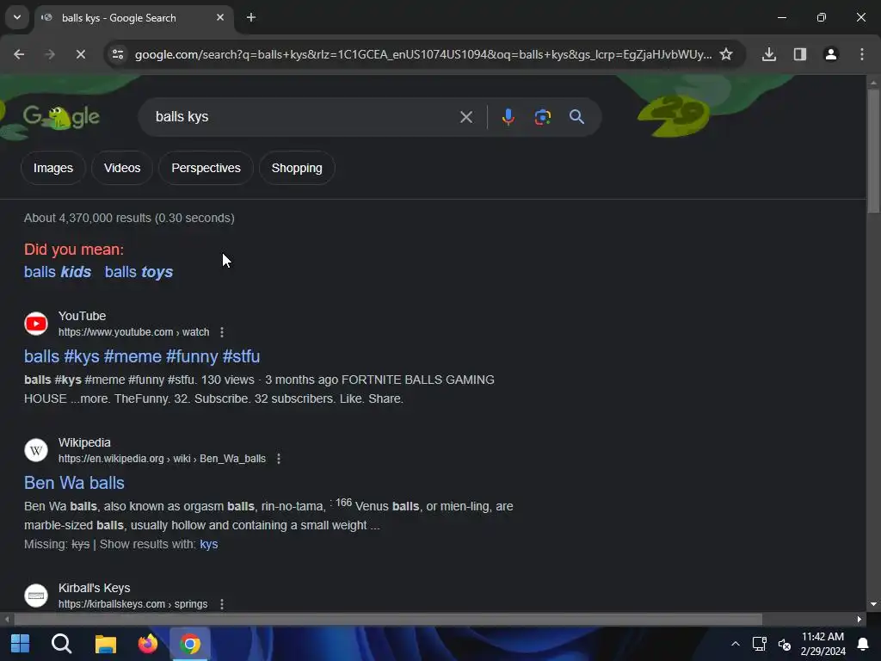
Task: Select the suggestion balls toys
Action: click(139, 272)
